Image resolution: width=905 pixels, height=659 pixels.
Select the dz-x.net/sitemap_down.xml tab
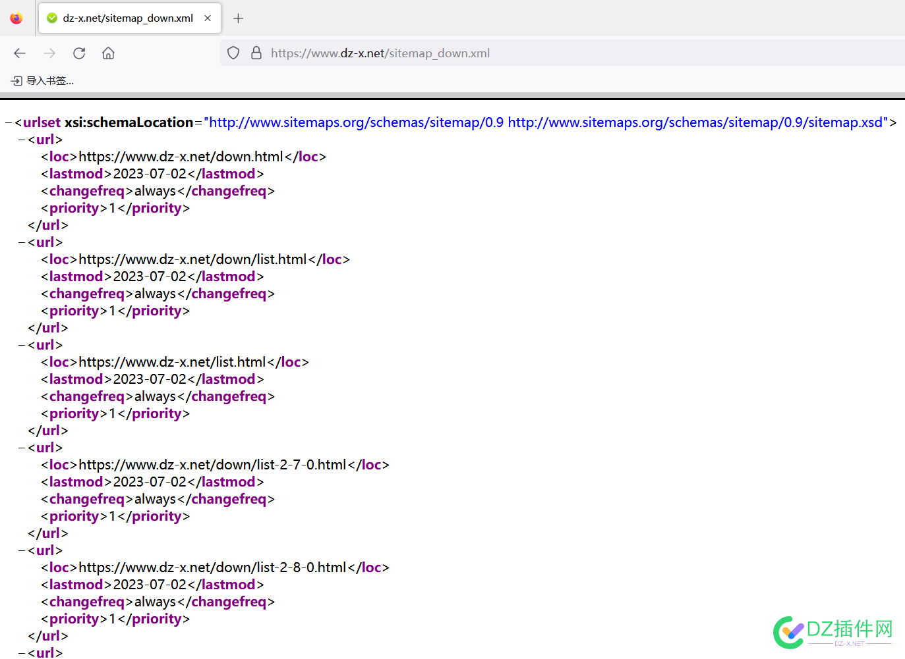click(x=130, y=18)
